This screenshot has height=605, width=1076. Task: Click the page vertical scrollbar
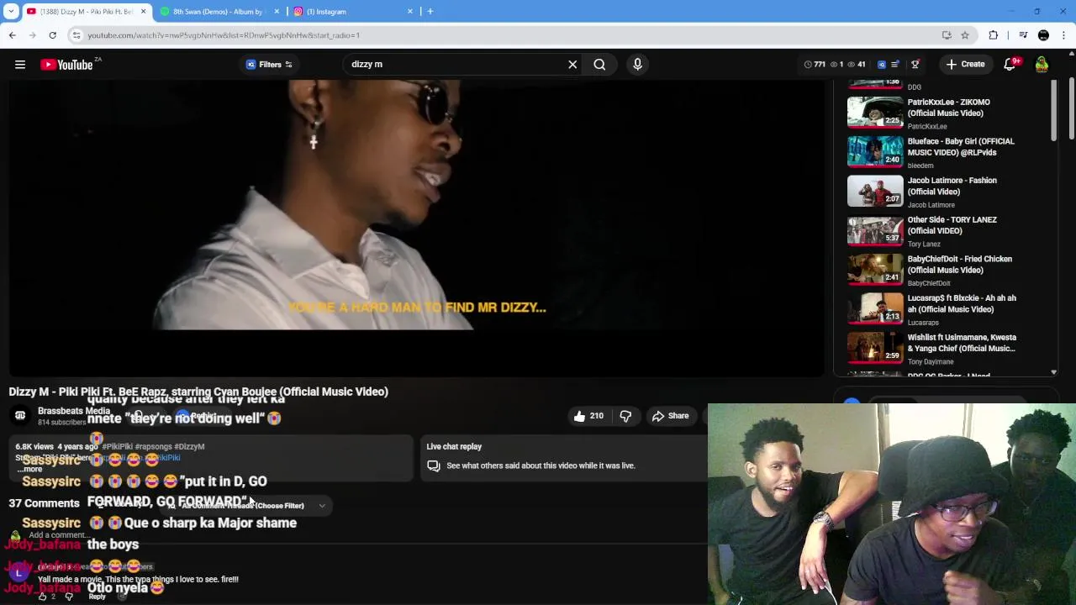click(1072, 109)
